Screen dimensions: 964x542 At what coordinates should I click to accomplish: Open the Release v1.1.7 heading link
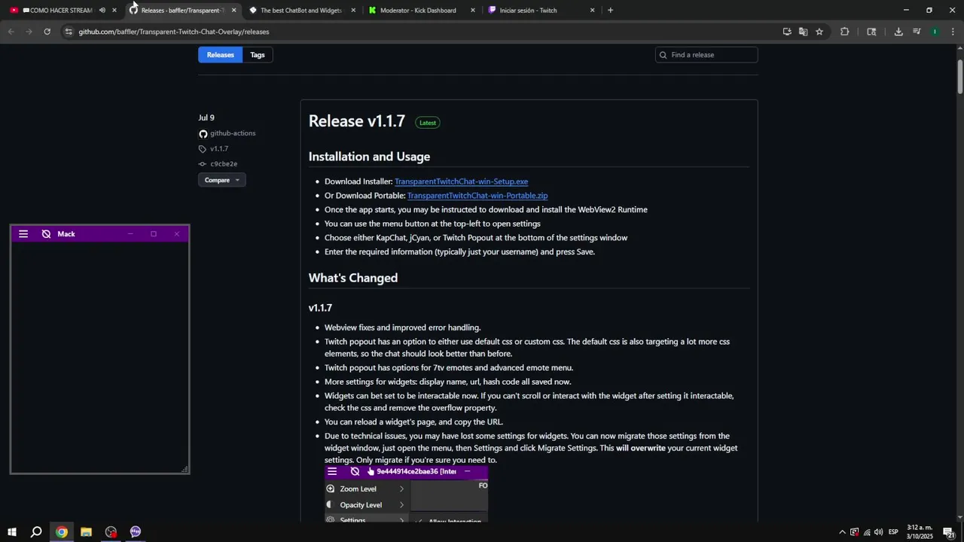click(x=357, y=121)
